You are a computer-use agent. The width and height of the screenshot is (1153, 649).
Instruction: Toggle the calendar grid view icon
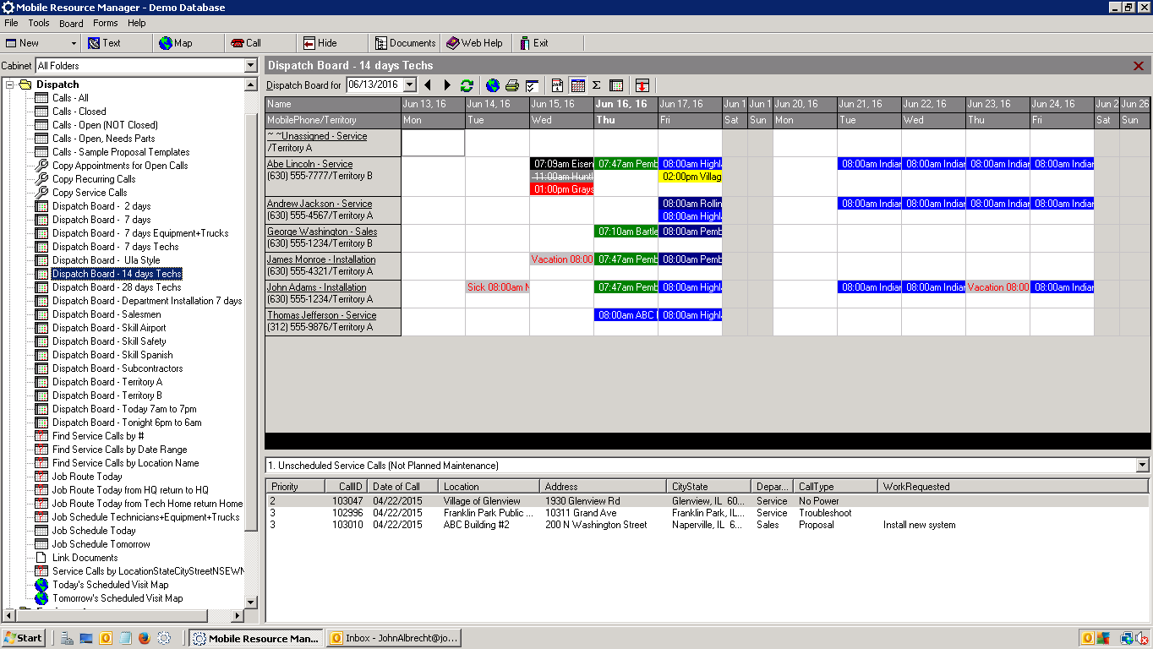click(578, 85)
